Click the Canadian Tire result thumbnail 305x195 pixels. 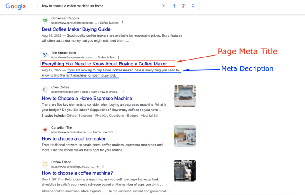[x=185, y=136]
